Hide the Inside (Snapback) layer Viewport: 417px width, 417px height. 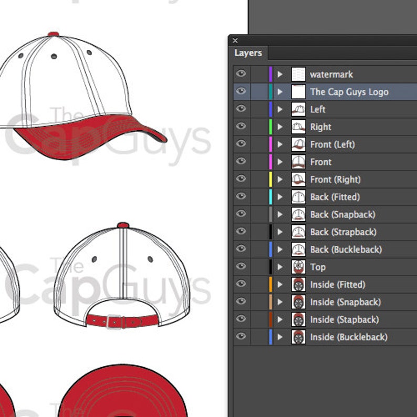tap(241, 302)
